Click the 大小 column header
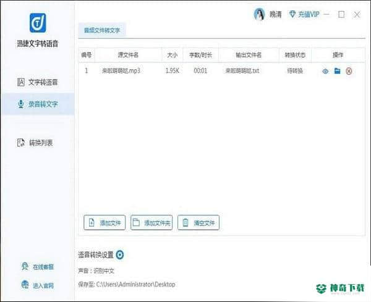371x302 pixels. (x=173, y=55)
